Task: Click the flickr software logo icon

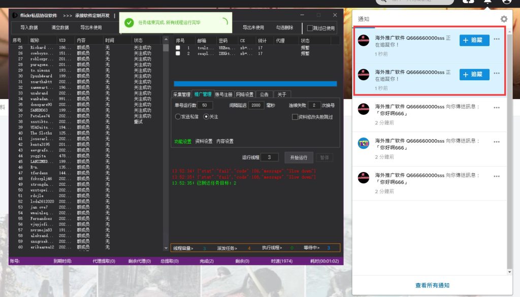Action: [x=15, y=15]
